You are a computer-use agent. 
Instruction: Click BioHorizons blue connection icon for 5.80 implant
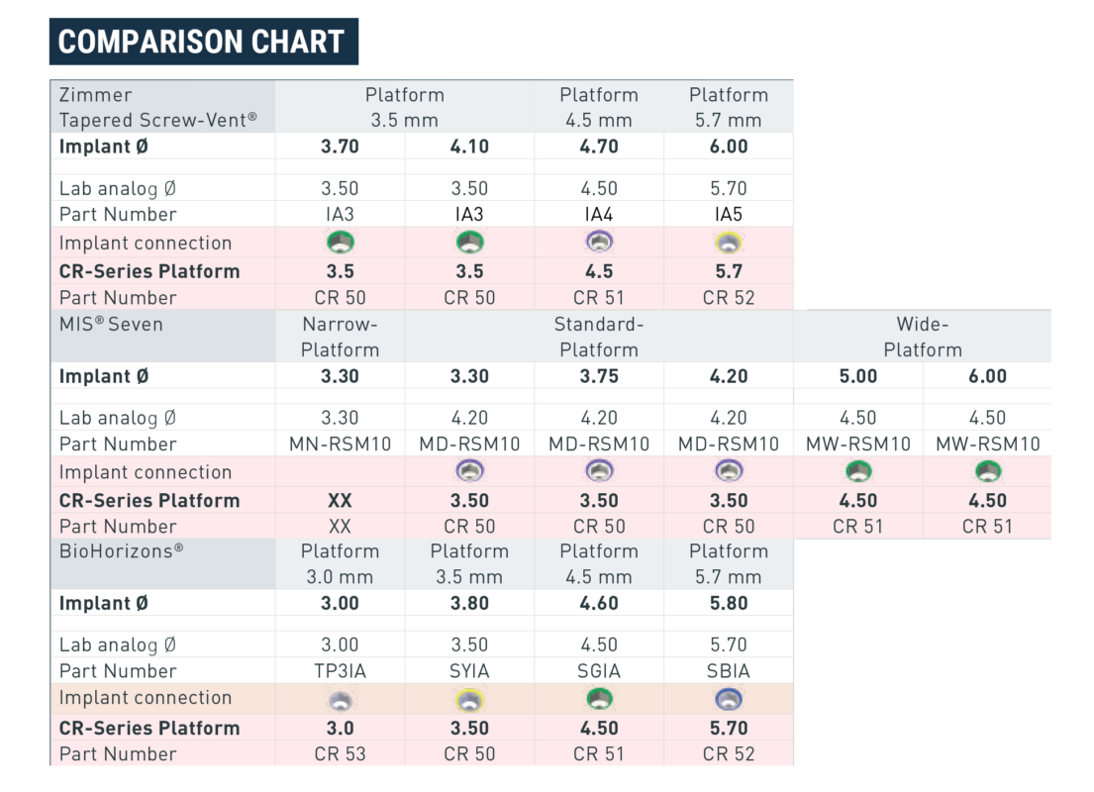tap(729, 700)
